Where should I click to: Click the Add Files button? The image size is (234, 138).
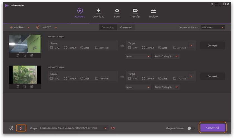17,27
